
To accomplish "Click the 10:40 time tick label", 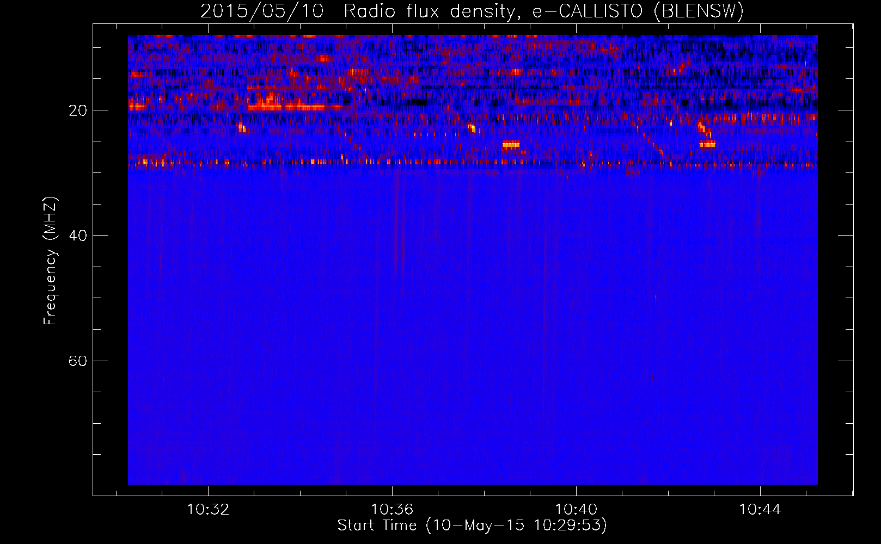I will click(576, 510).
